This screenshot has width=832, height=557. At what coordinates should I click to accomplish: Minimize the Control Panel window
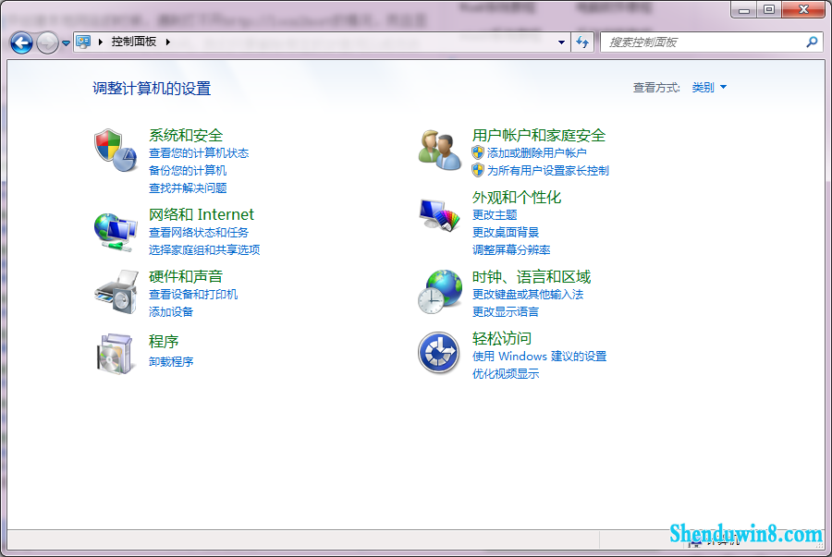[744, 9]
